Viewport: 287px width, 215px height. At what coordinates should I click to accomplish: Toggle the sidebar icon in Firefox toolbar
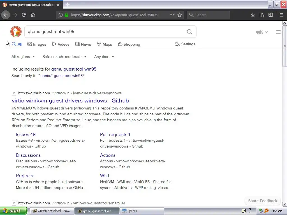(271, 15)
